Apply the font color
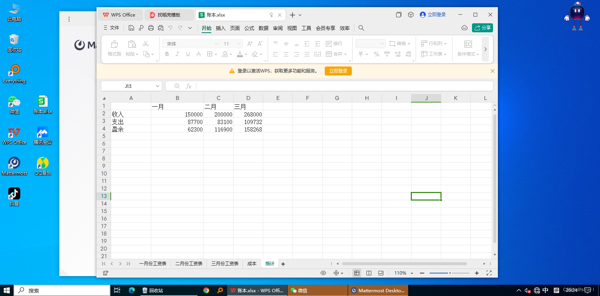The width and height of the screenshot is (600, 296). point(240,54)
